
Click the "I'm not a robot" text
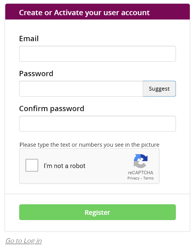point(65,166)
